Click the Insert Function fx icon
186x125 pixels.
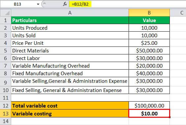[x=65, y=4]
